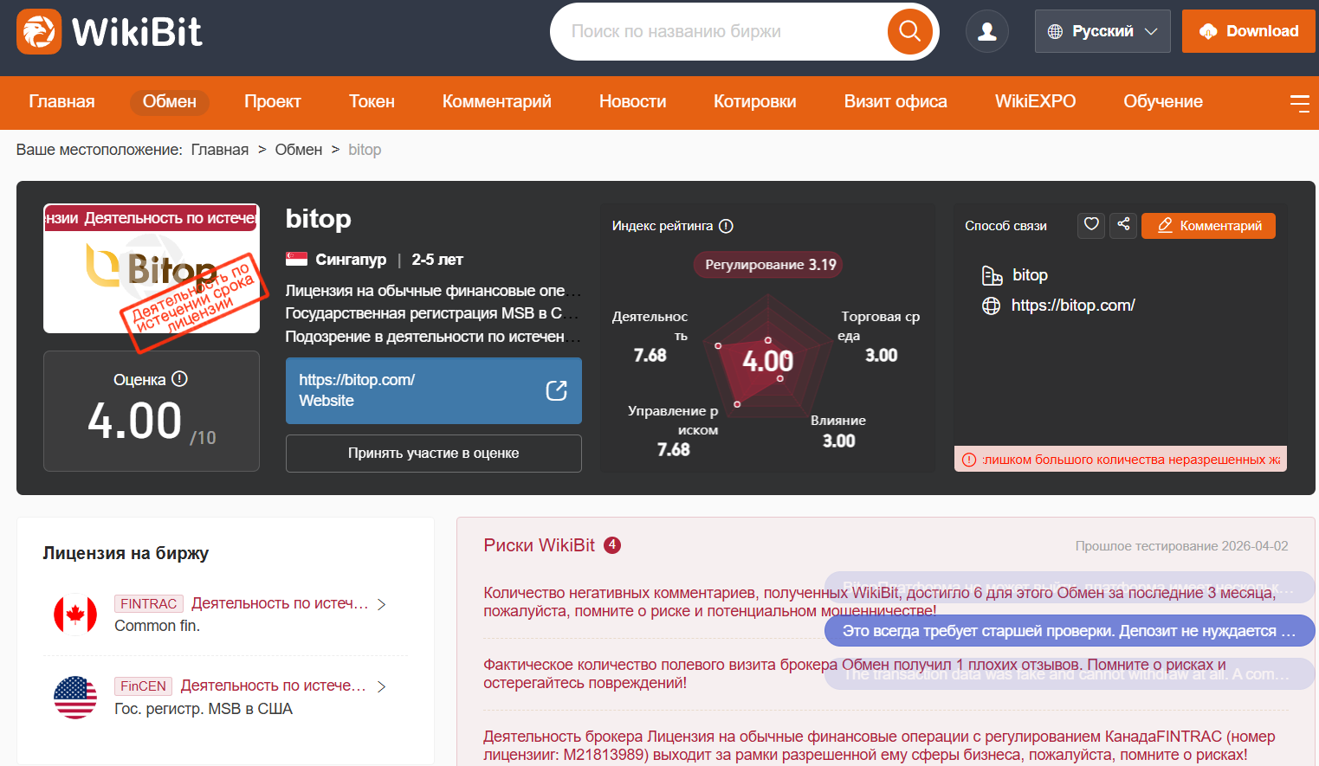The image size is (1319, 766).
Task: Open the https://bitop.com/ contact link
Action: pos(1072,306)
